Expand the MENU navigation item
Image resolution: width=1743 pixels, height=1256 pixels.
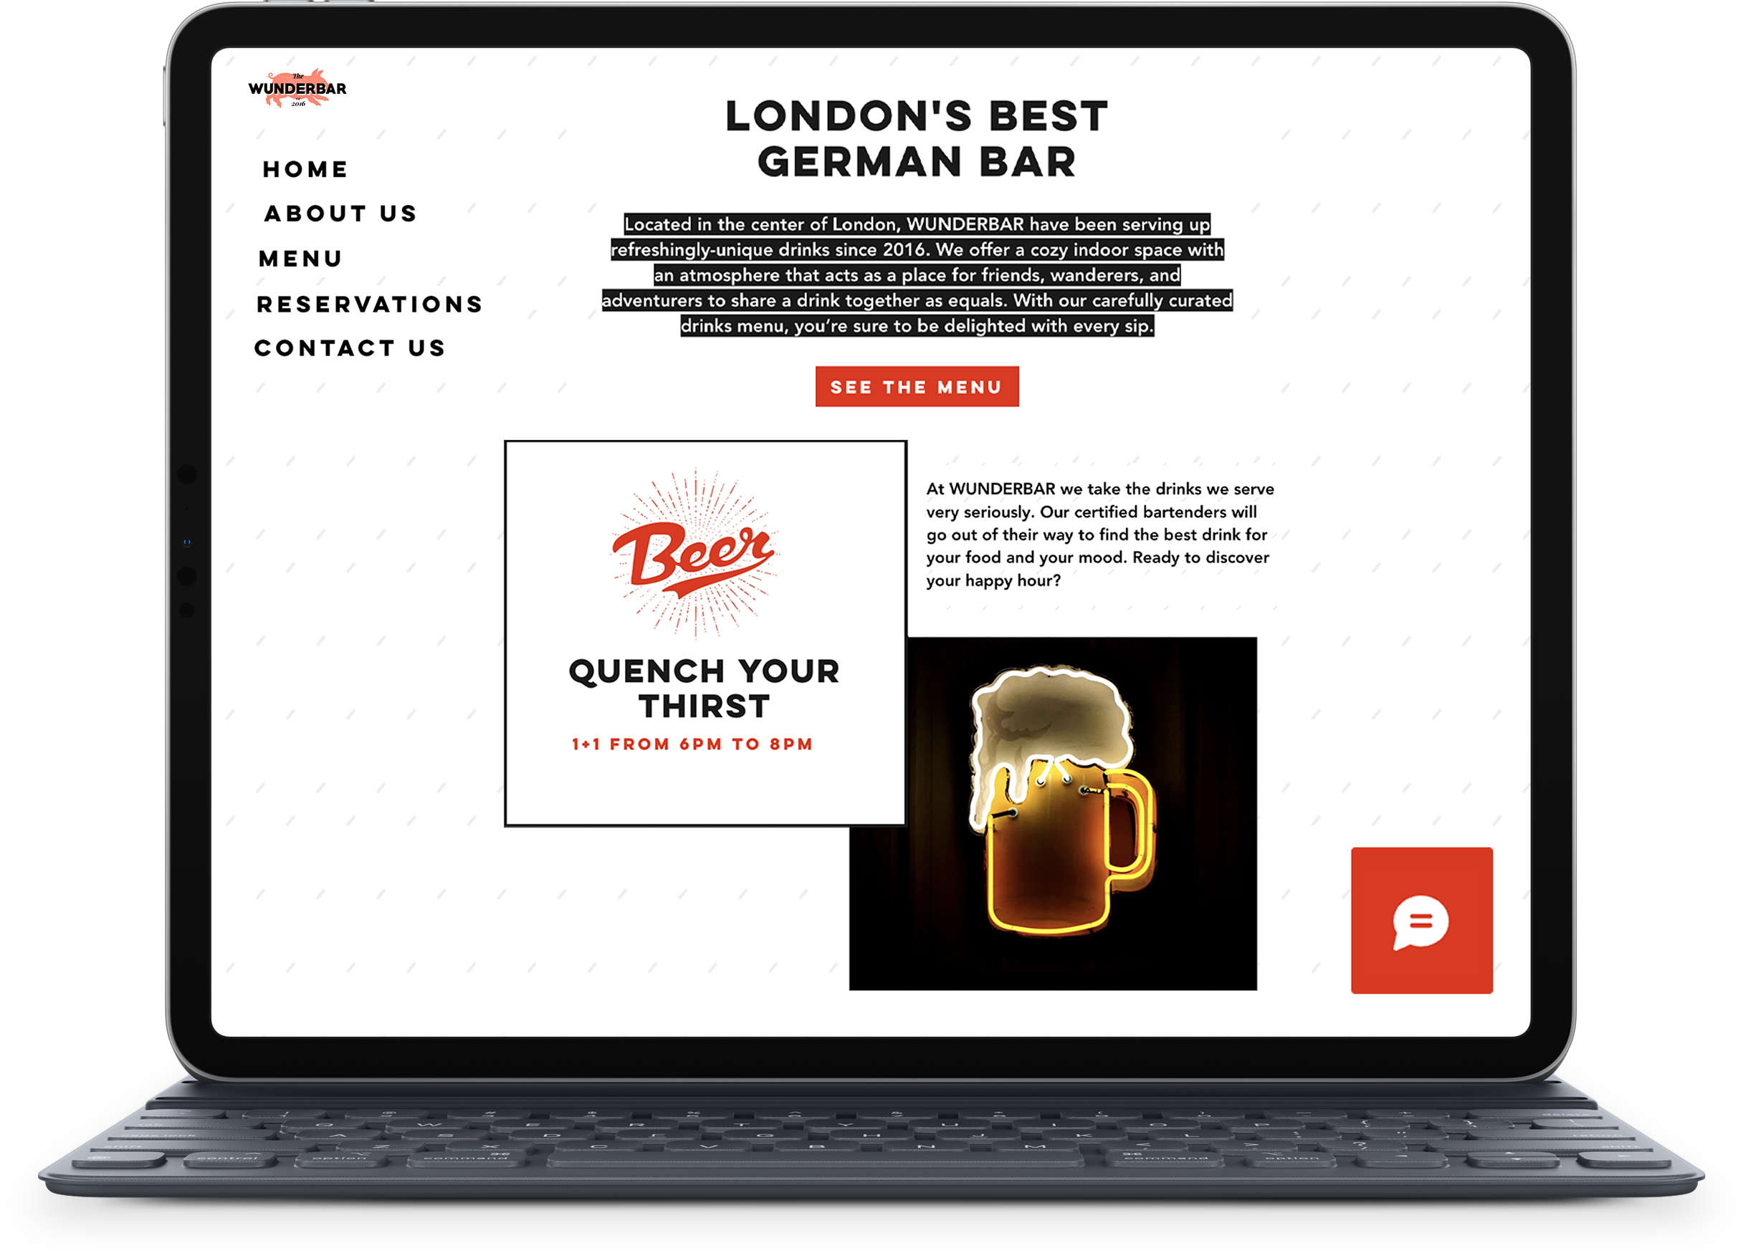click(x=300, y=256)
